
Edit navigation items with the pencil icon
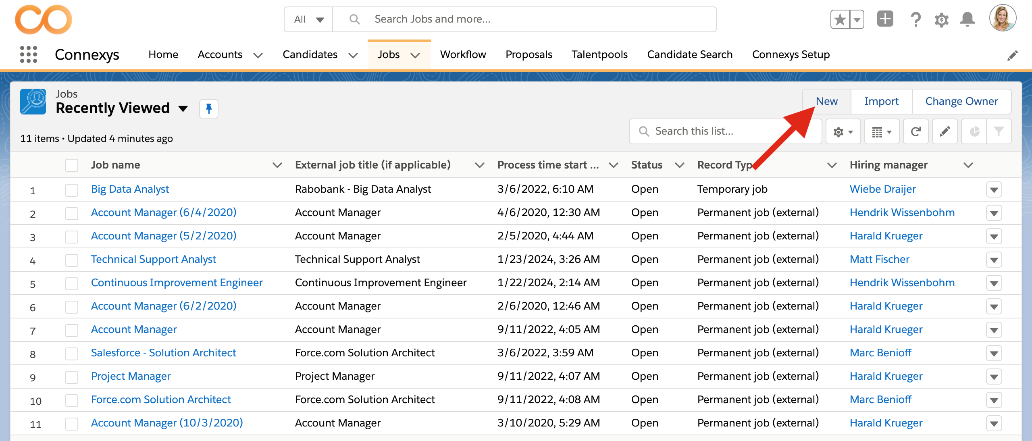(1013, 55)
